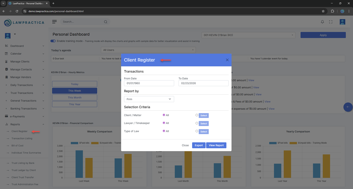Bookmark this page with the star icon
The width and height of the screenshot is (353, 189).
(x=323, y=11)
